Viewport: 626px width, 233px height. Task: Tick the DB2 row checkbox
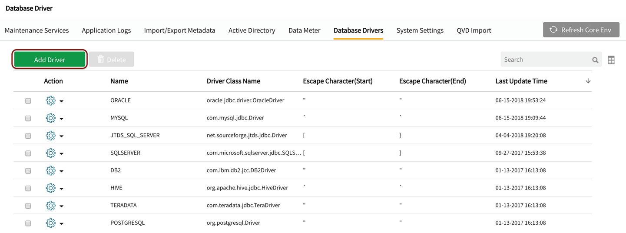coord(28,171)
